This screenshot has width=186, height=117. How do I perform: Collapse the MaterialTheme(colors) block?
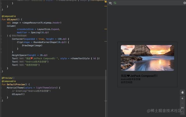(x=1, y=88)
